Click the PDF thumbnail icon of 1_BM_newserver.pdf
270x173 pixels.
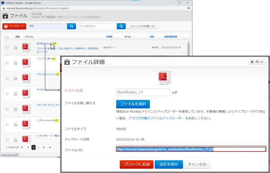26,124
